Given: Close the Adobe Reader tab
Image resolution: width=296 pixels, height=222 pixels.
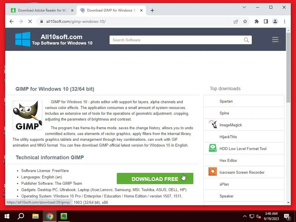Looking at the screenshot, I should coord(72,10).
